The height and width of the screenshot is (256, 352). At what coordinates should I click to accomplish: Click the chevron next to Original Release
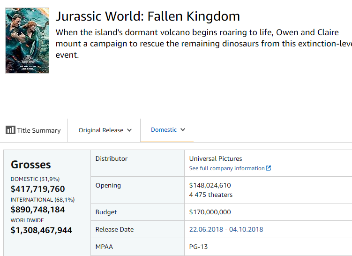[x=129, y=130]
